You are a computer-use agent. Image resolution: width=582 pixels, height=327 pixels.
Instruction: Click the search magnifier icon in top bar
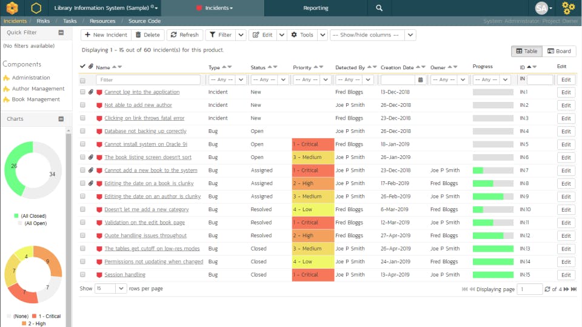tap(379, 8)
